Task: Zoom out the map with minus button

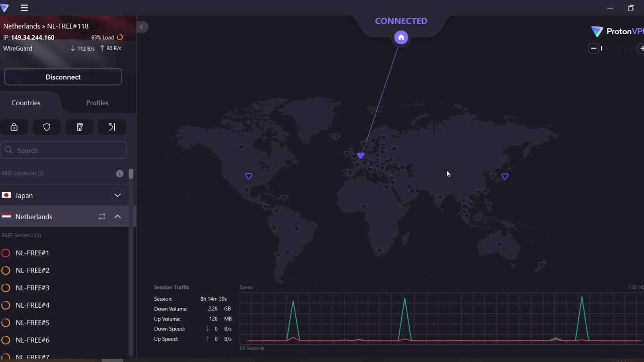Action: click(594, 48)
